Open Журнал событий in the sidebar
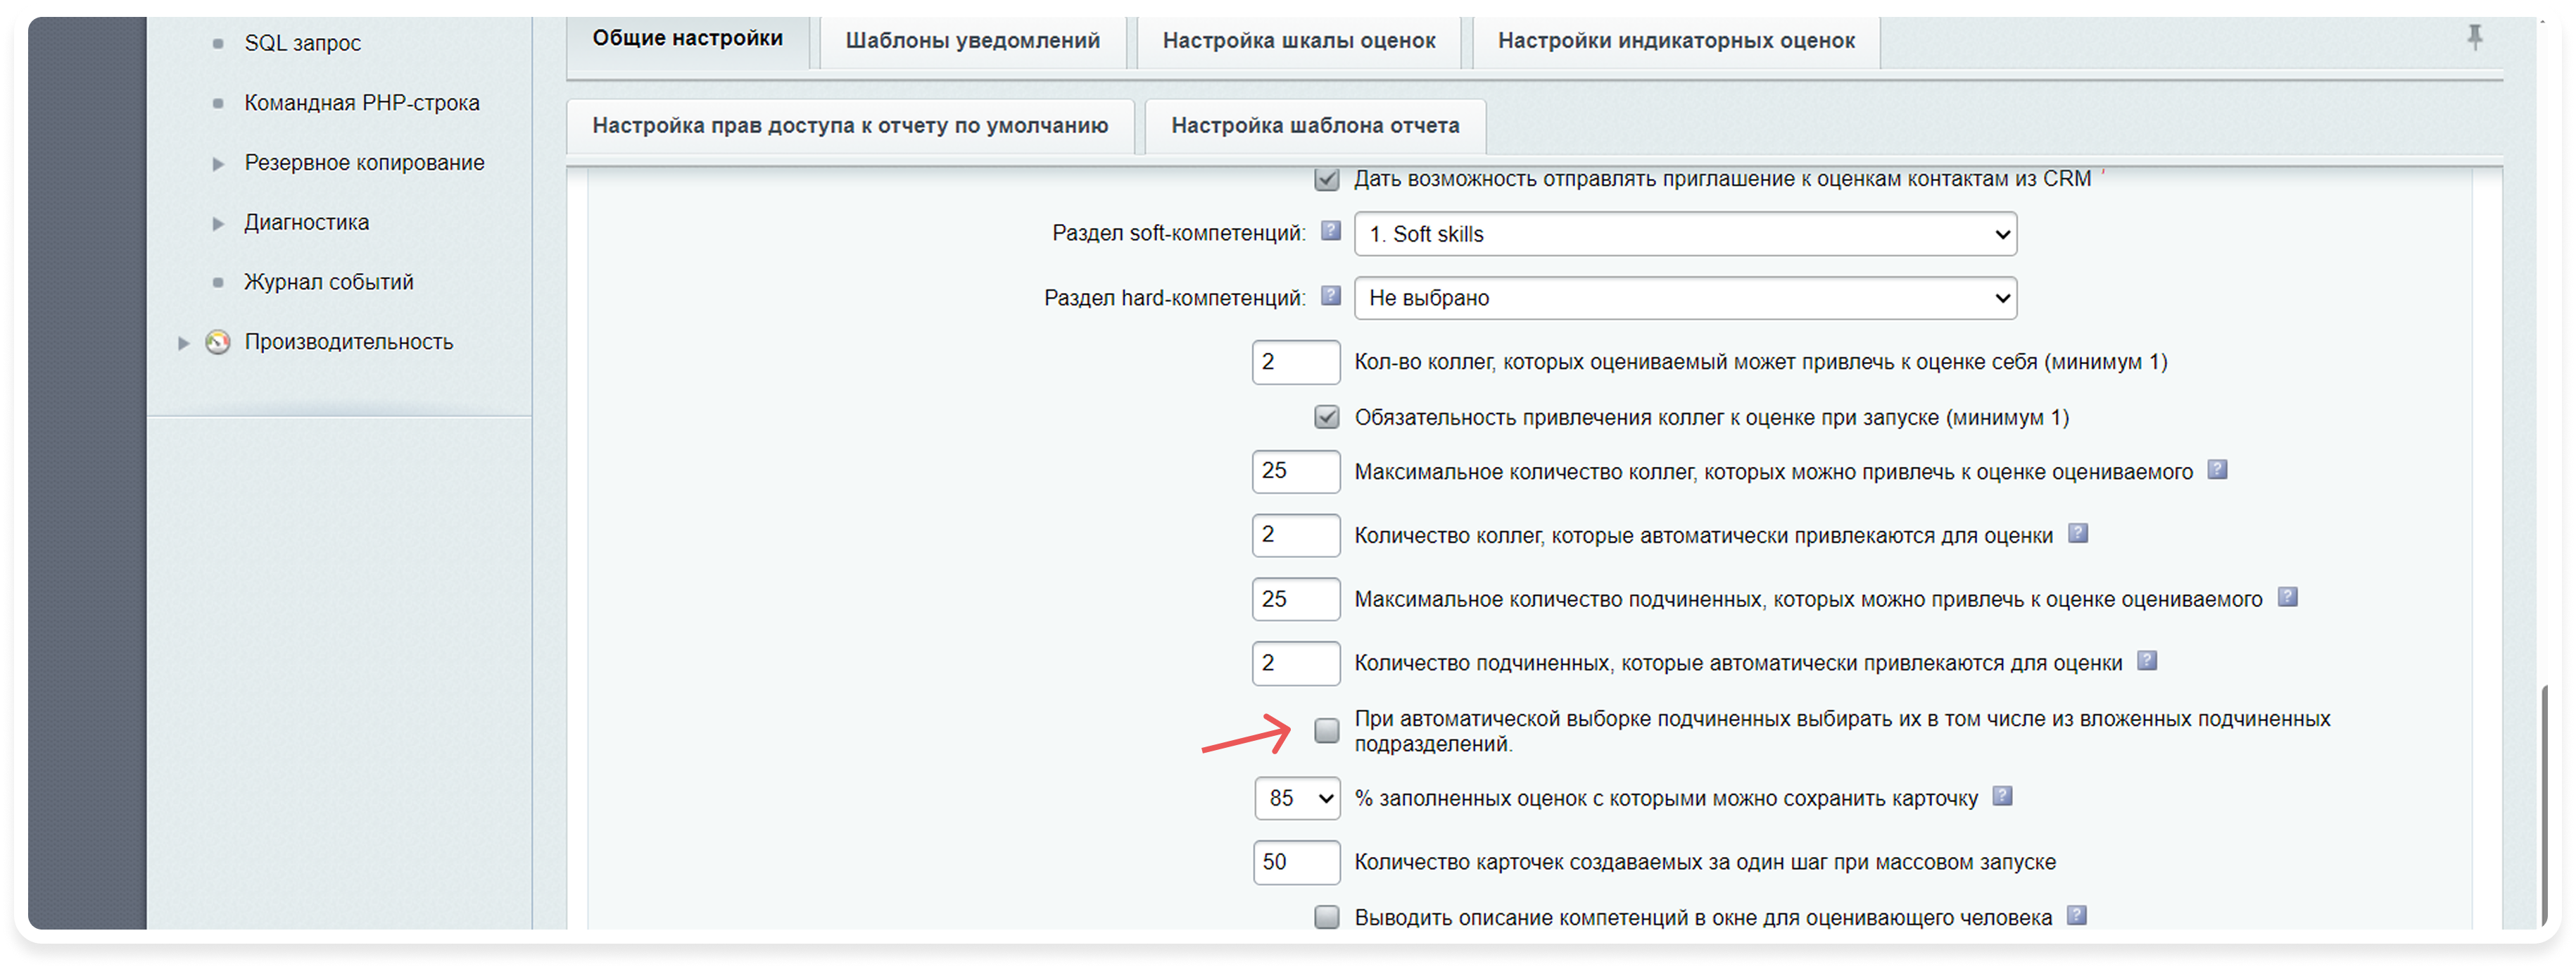Viewport: 2576px width, 969px height. (x=328, y=281)
